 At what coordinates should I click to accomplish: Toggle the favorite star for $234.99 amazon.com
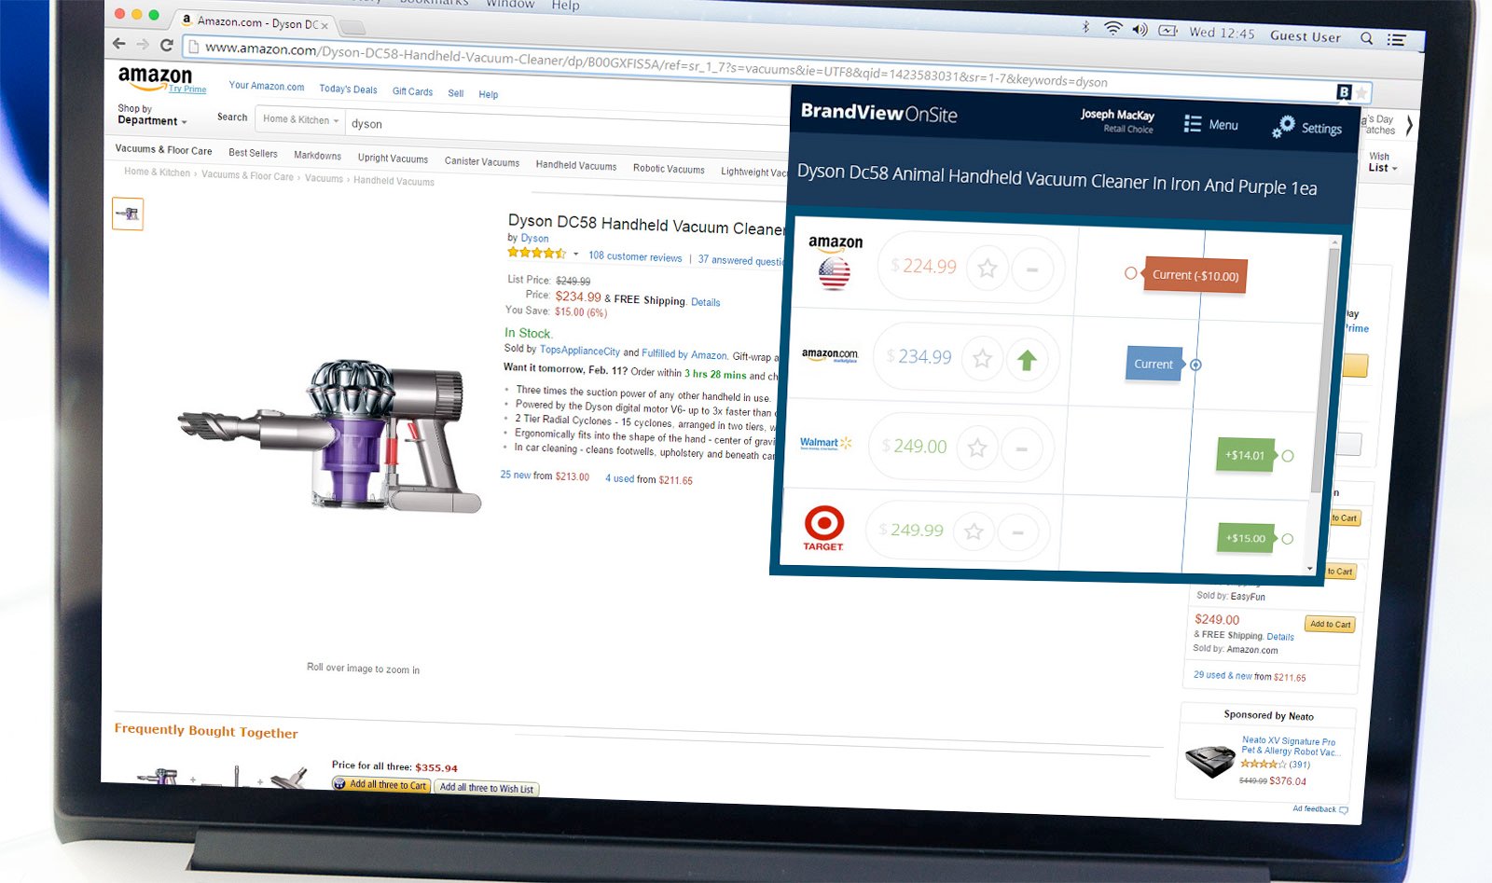coord(982,358)
